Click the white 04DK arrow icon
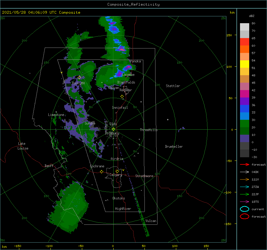The height and width of the screenshot is (250, 267). tap(244, 172)
